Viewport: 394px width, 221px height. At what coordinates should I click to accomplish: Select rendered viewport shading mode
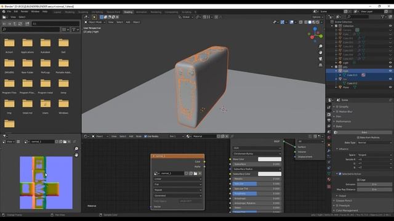tap(318, 22)
